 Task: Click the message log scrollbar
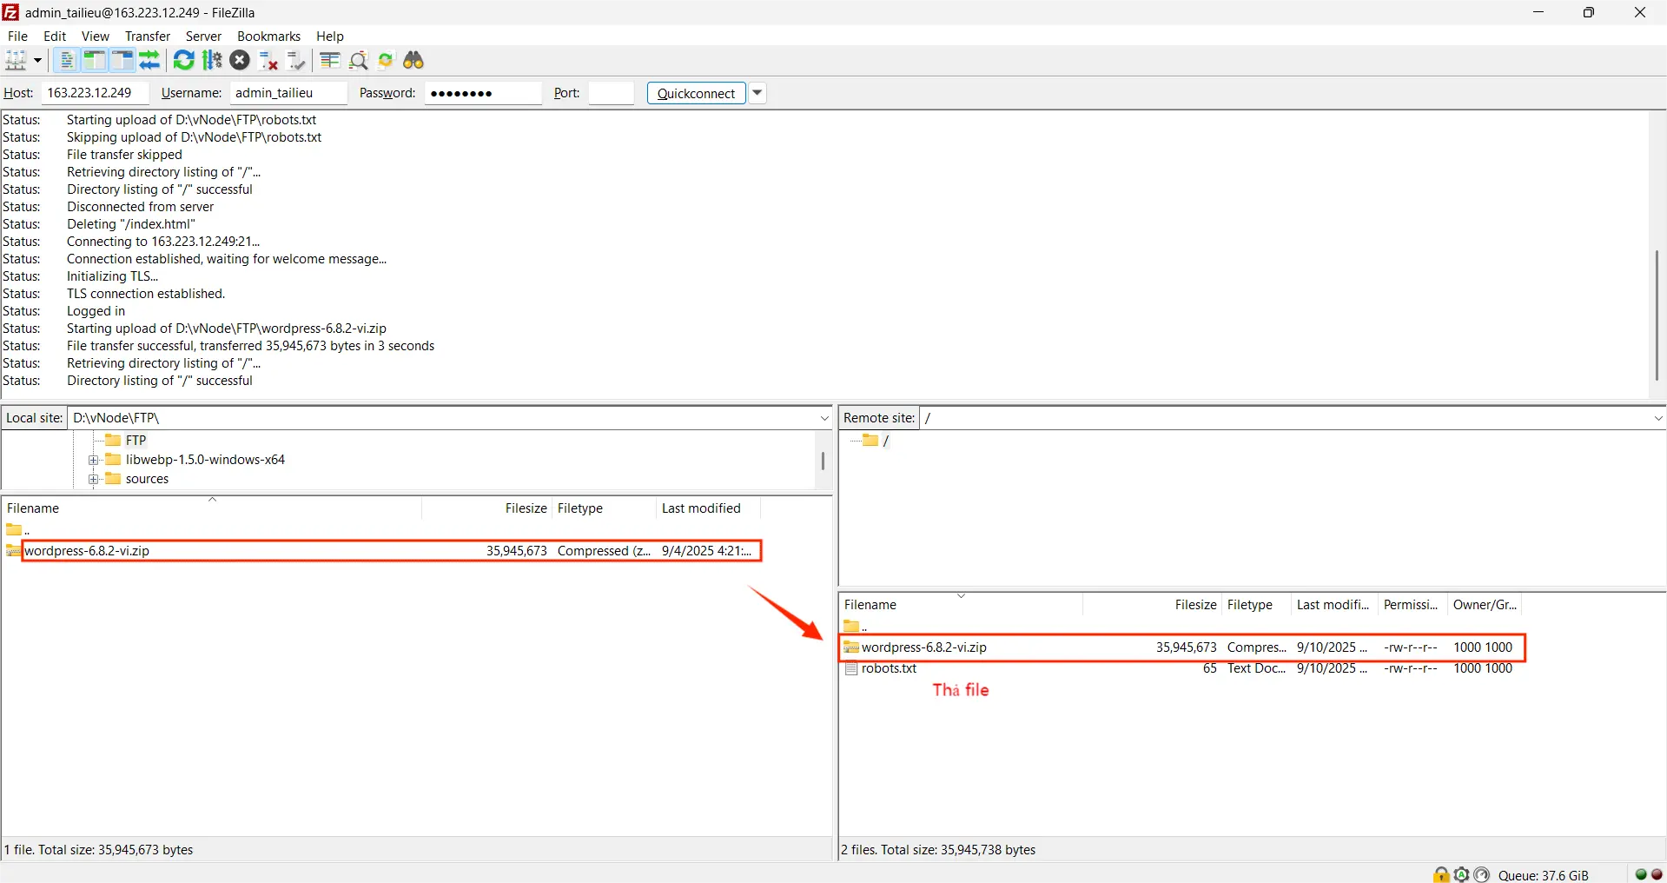(1657, 315)
